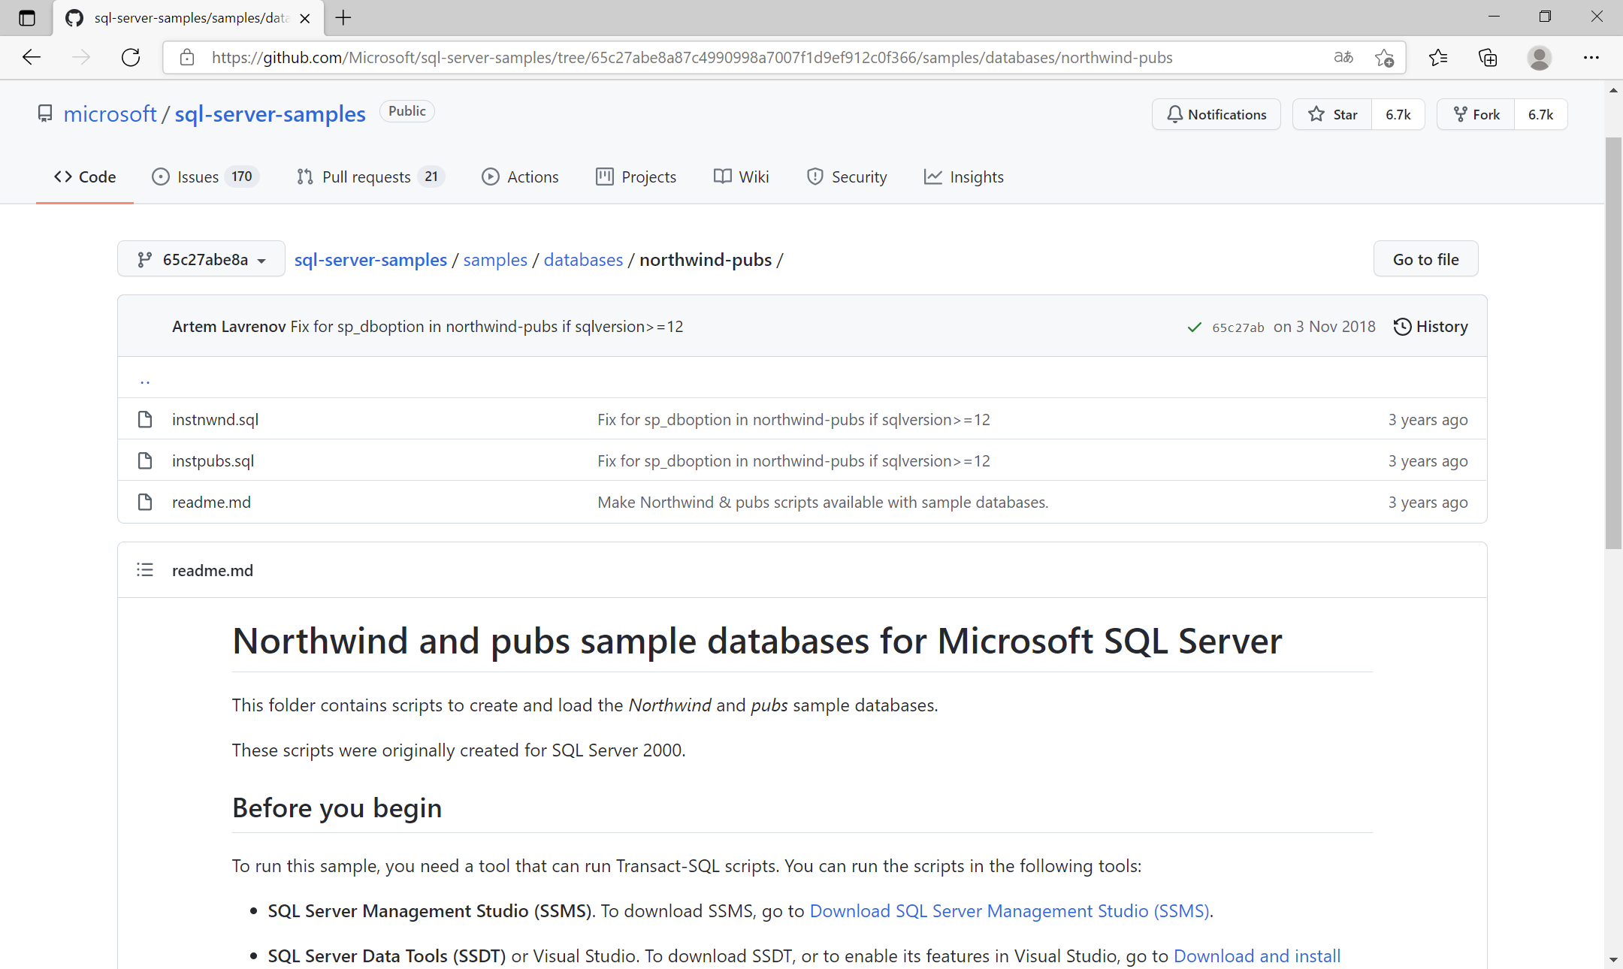Open the browser profile avatar
This screenshot has width=1623, height=969.
tap(1539, 57)
